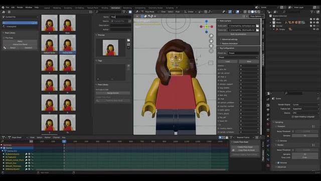The width and height of the screenshot is (321, 181).
Task: Open the Pose Options dropdown
Action: pyautogui.click(x=257, y=16)
